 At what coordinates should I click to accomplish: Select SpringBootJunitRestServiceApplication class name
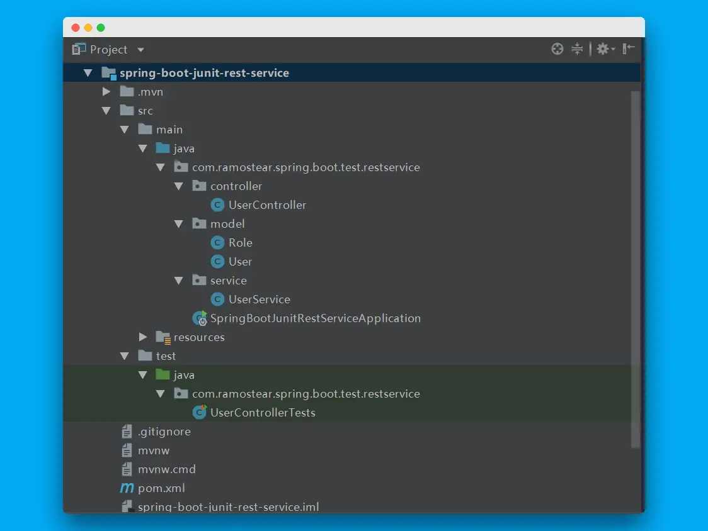(316, 318)
